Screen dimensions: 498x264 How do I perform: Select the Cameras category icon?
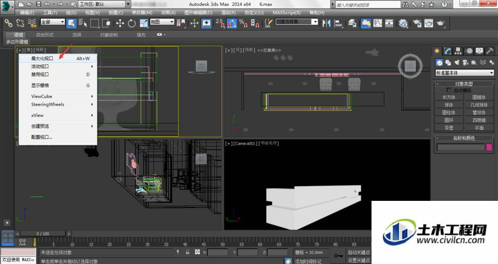[x=465, y=63]
